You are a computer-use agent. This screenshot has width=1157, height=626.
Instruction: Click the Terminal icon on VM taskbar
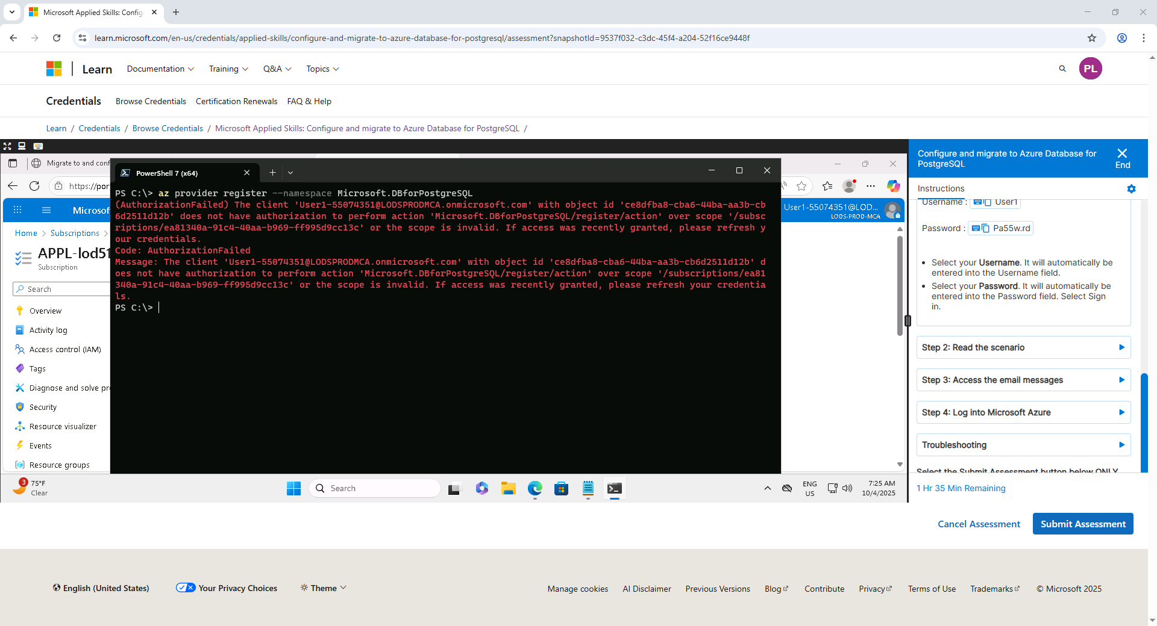tap(615, 488)
